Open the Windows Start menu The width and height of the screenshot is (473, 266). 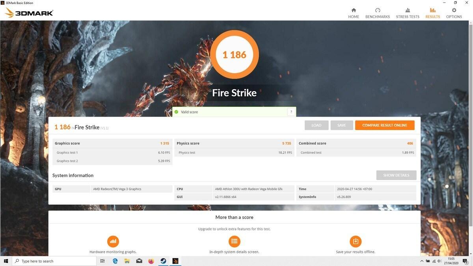pyautogui.click(x=6, y=261)
